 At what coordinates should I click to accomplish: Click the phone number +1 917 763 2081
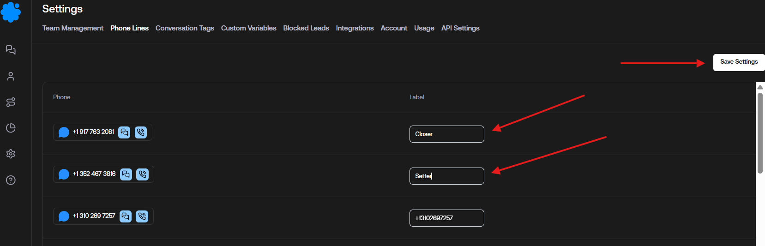(x=93, y=132)
